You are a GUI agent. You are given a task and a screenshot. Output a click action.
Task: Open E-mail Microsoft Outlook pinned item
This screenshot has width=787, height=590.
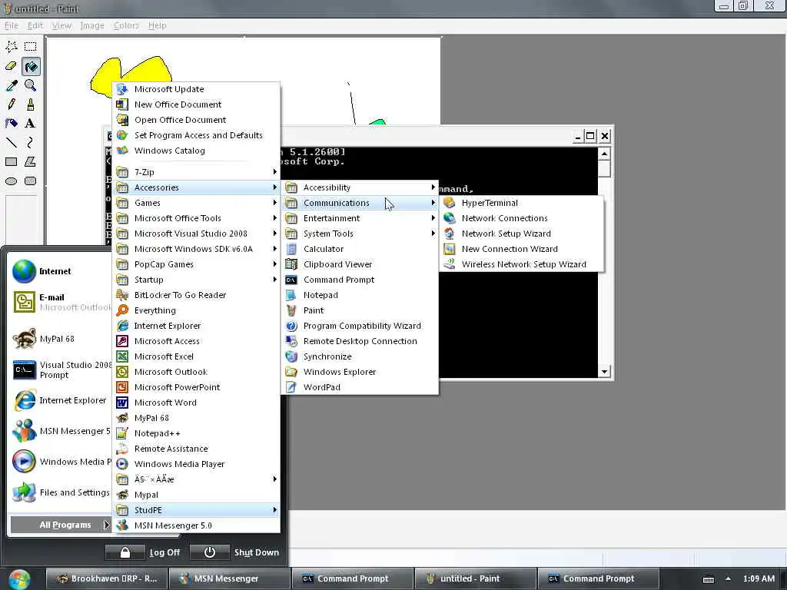60,301
